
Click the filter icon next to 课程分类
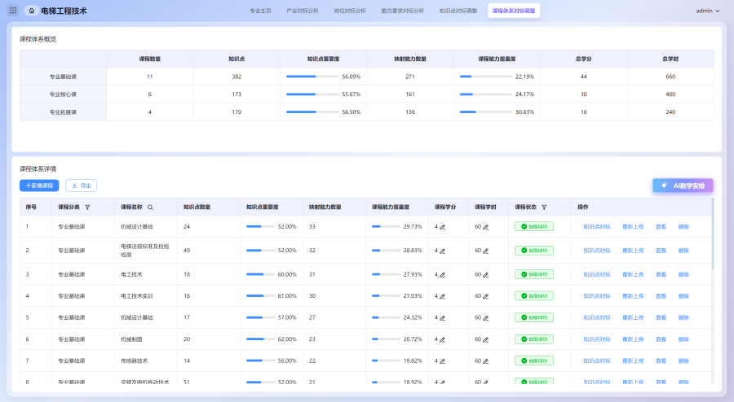click(87, 208)
